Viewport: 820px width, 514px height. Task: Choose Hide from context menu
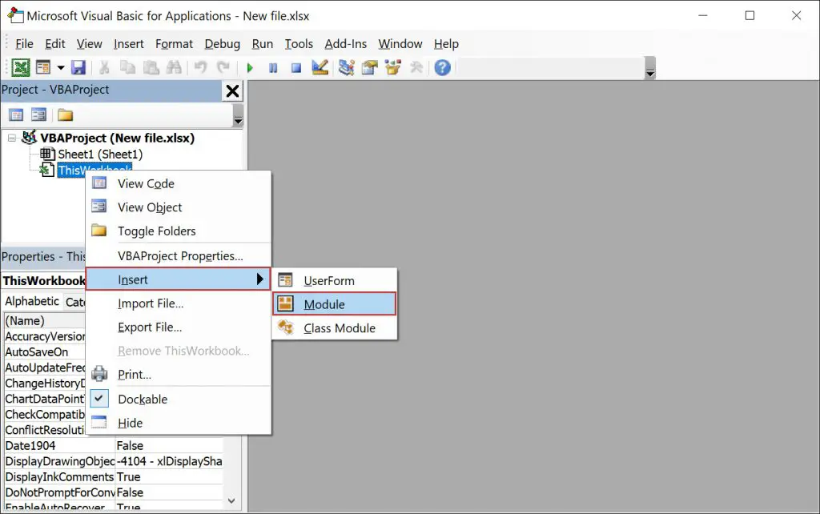pyautogui.click(x=179, y=423)
